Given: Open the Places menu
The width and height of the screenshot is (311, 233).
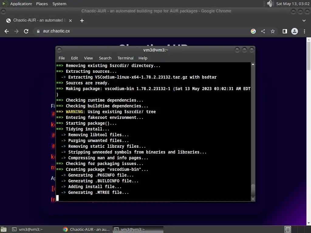Looking at the screenshot, I should pos(42,4).
